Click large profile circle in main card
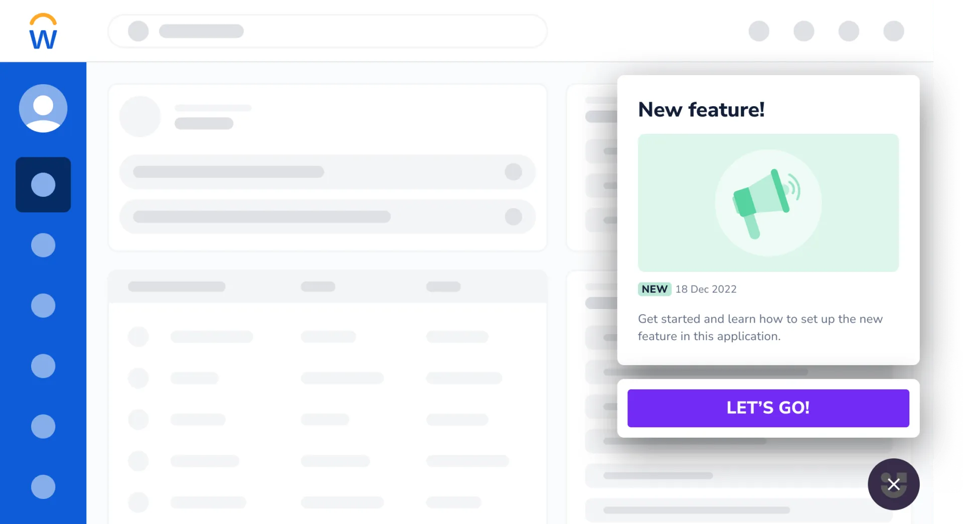 point(140,116)
